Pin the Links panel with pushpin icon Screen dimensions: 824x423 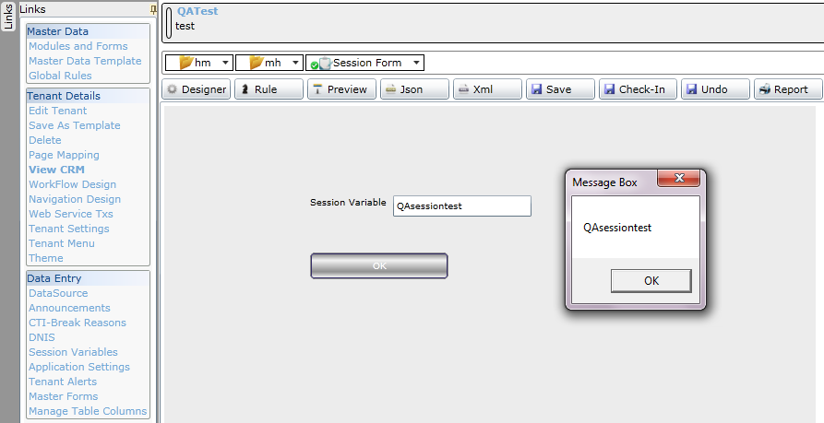pos(153,9)
